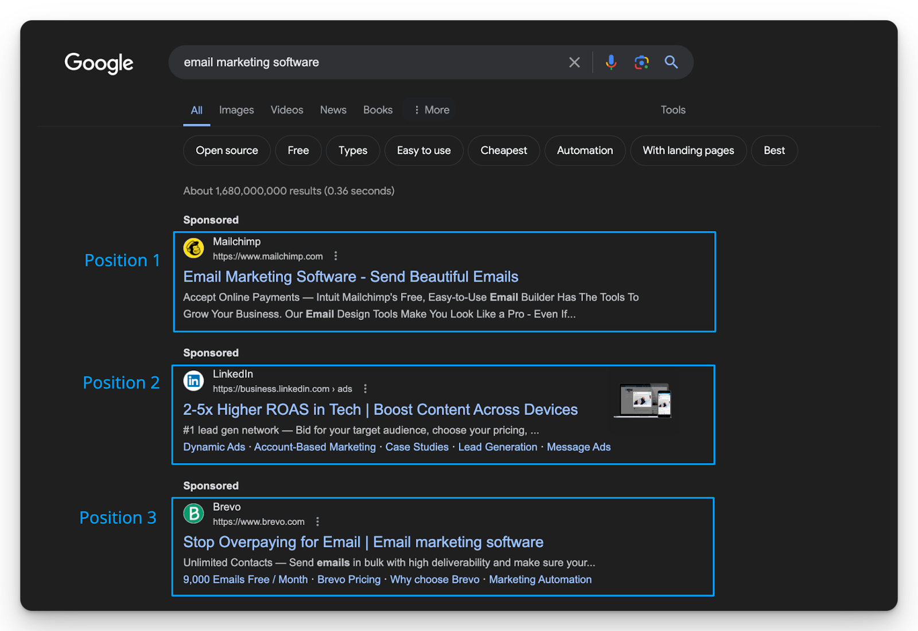918x631 pixels.
Task: Apply the Easy to use filter chip
Action: (x=424, y=151)
